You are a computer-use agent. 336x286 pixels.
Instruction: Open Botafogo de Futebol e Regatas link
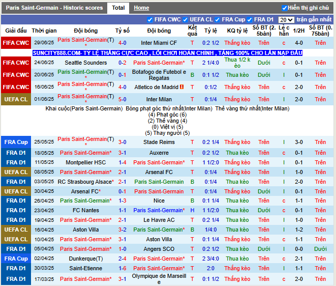159,75
